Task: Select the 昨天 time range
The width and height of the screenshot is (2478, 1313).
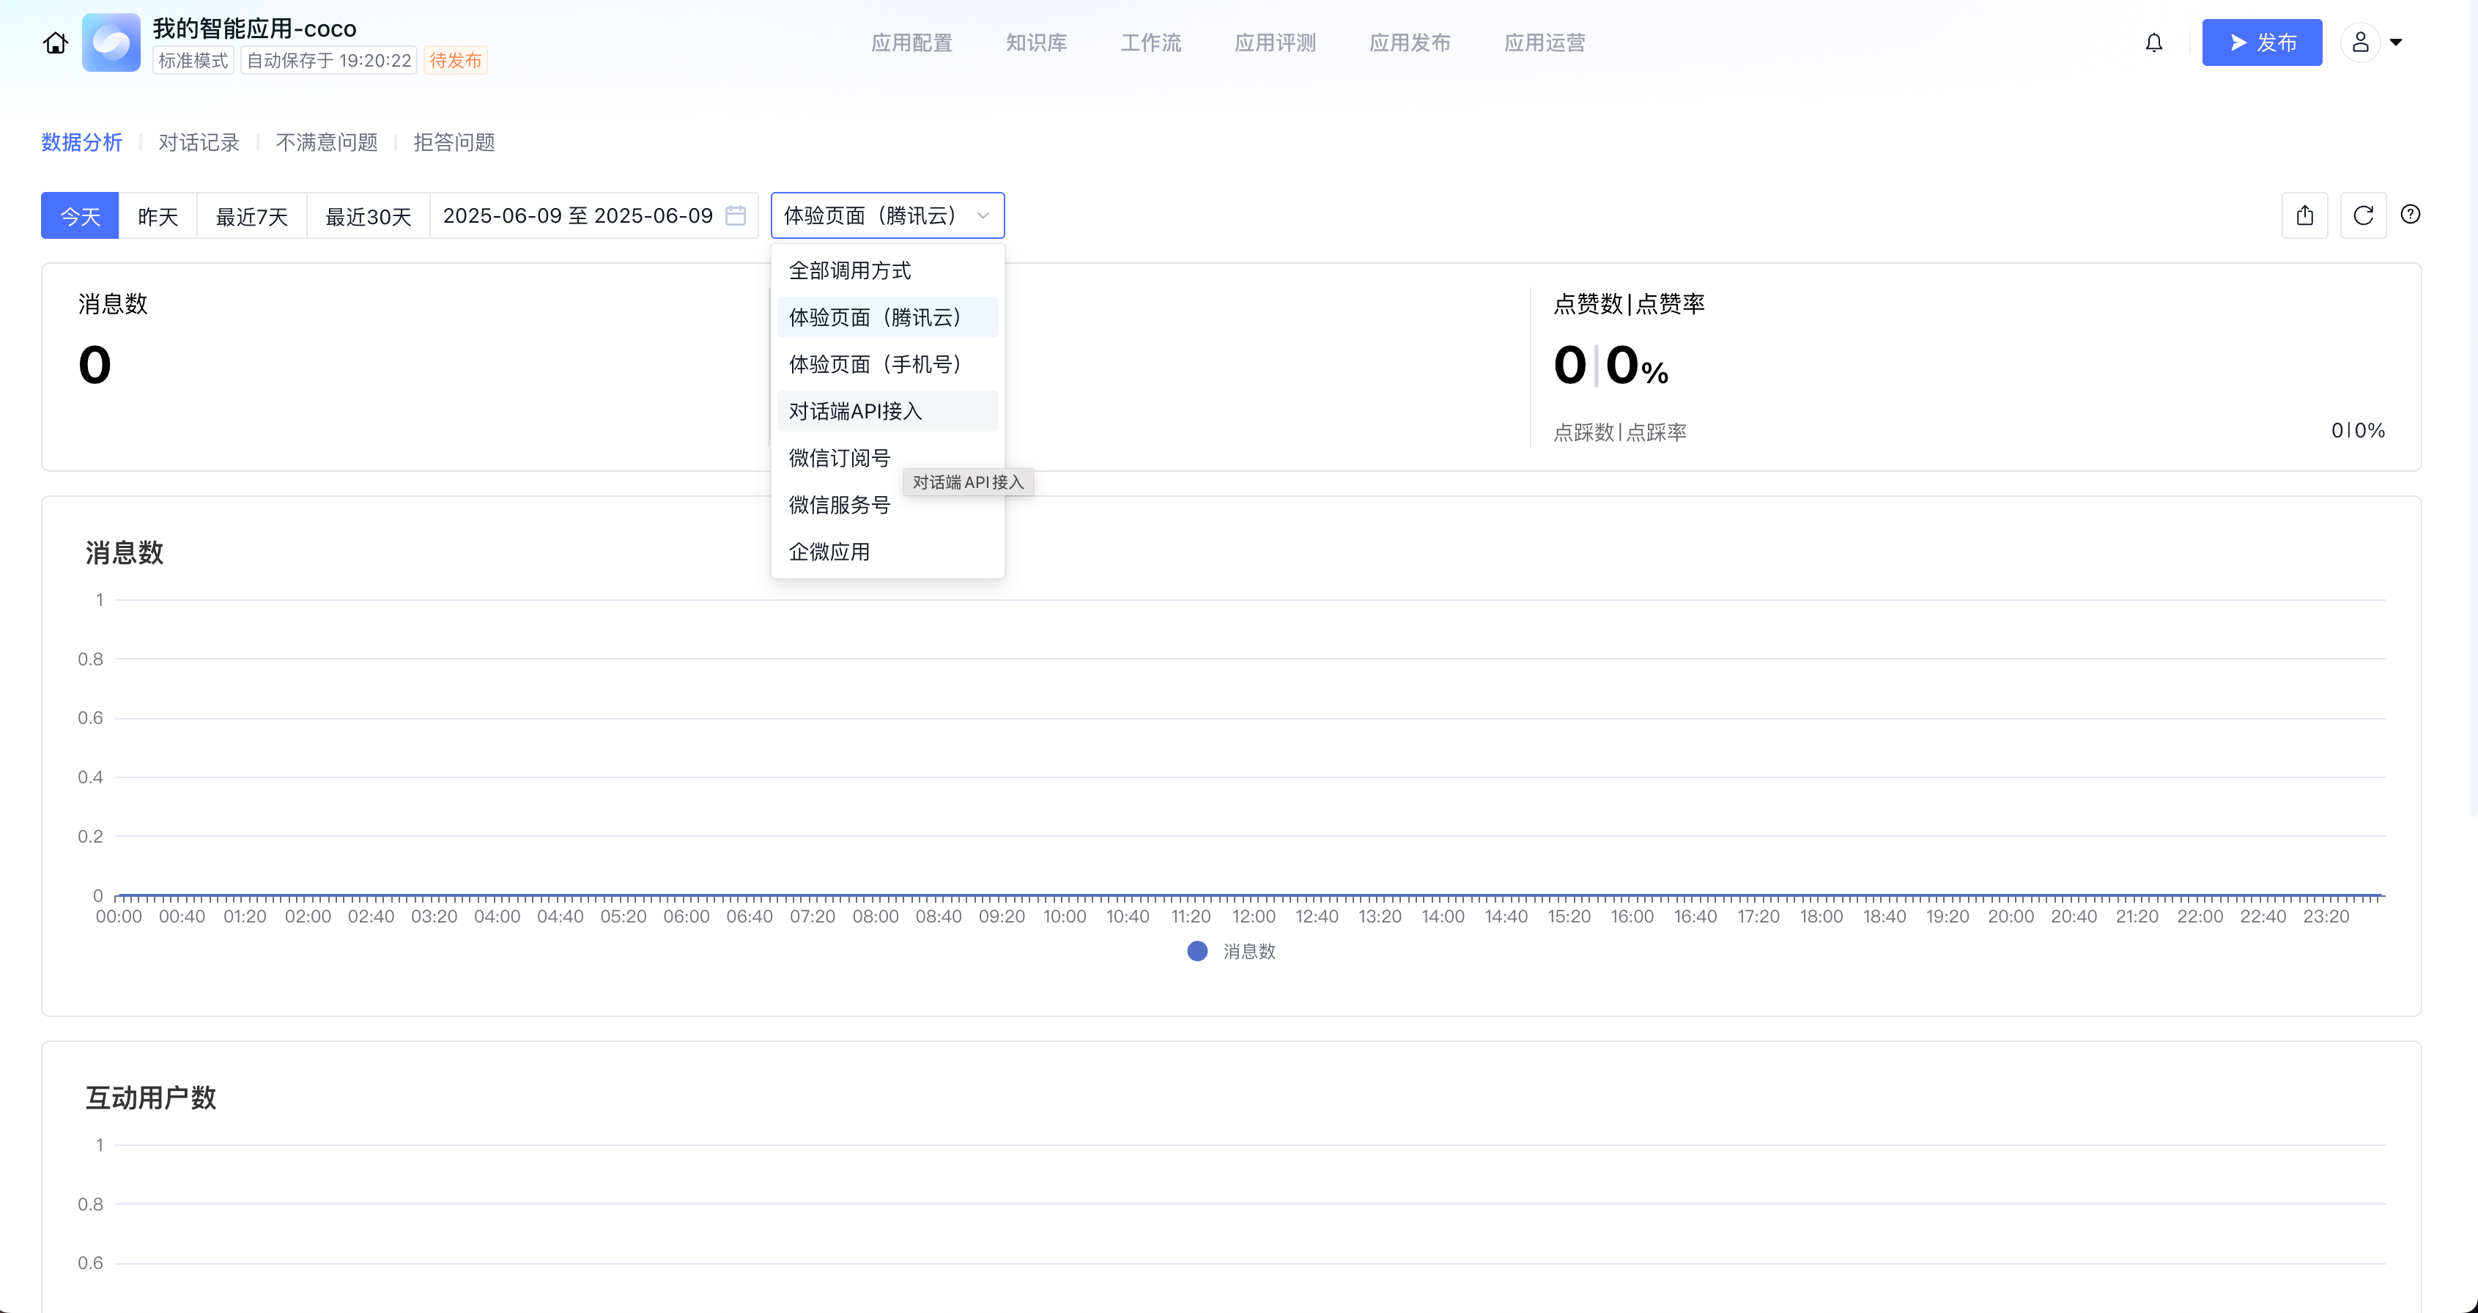Action: click(x=158, y=216)
